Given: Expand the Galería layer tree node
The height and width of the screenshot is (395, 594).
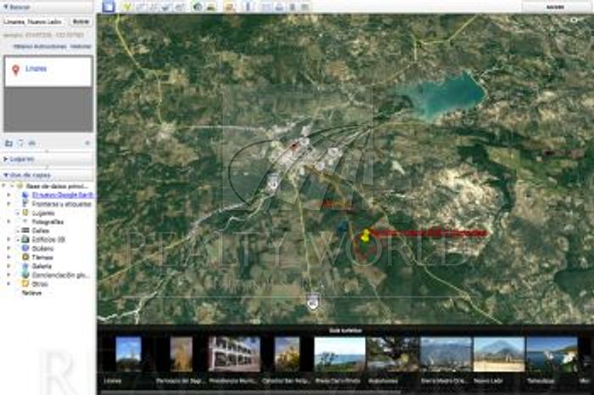Looking at the screenshot, I should pyautogui.click(x=8, y=266).
